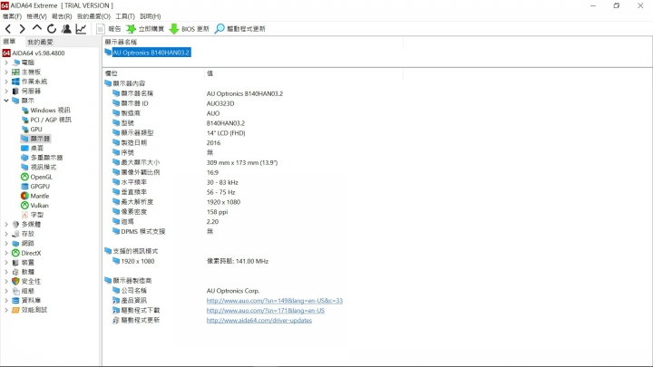653x367 pixels.
Task: Click the 158 ppi pixel density value
Action: 217,212
